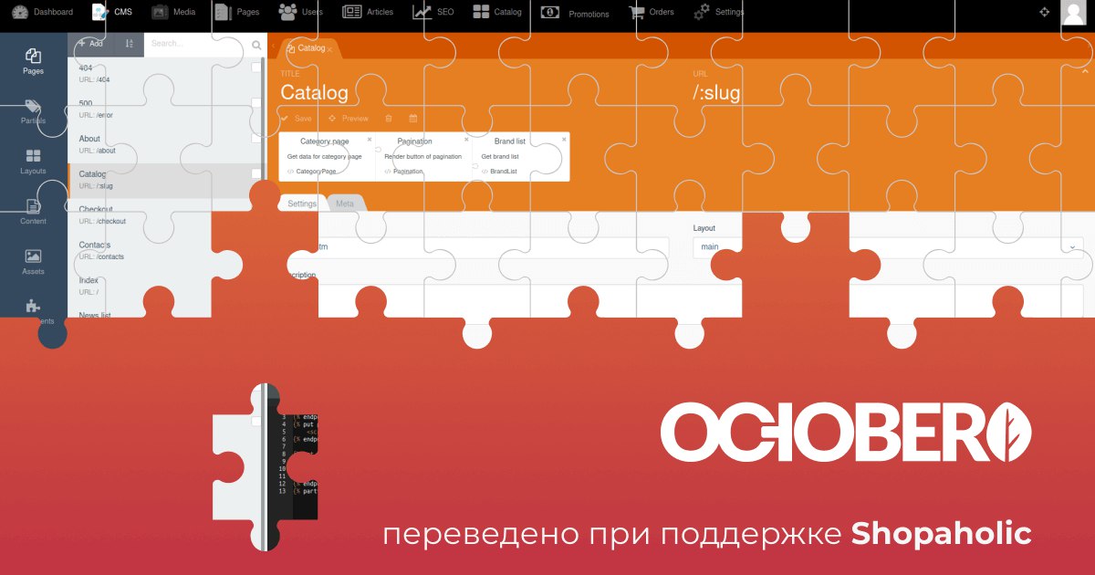Open the Pages top menu
1095x575 pixels.
pos(236,12)
